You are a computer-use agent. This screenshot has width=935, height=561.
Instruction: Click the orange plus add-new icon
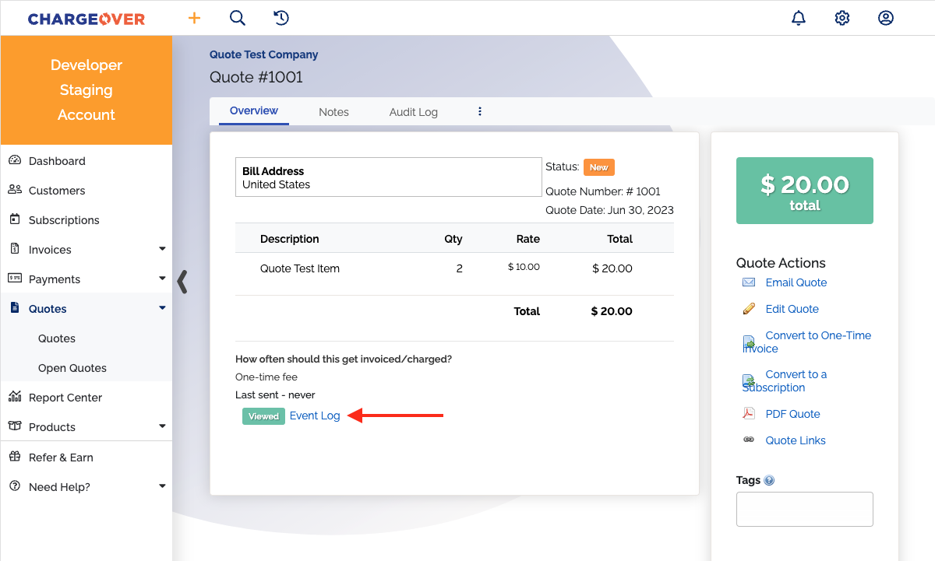point(194,18)
